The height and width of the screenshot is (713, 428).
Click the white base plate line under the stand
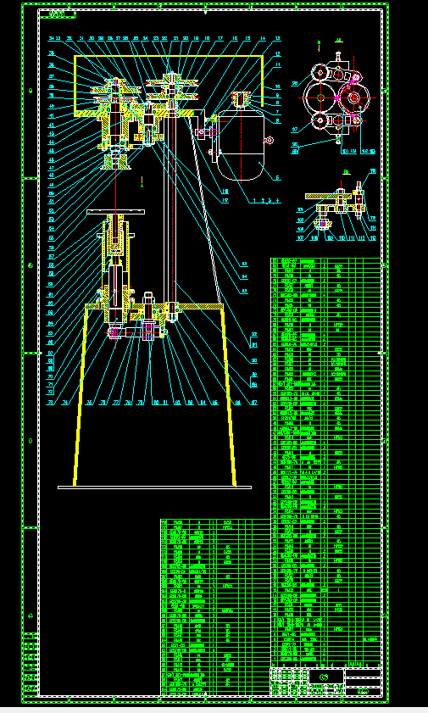click(x=154, y=487)
